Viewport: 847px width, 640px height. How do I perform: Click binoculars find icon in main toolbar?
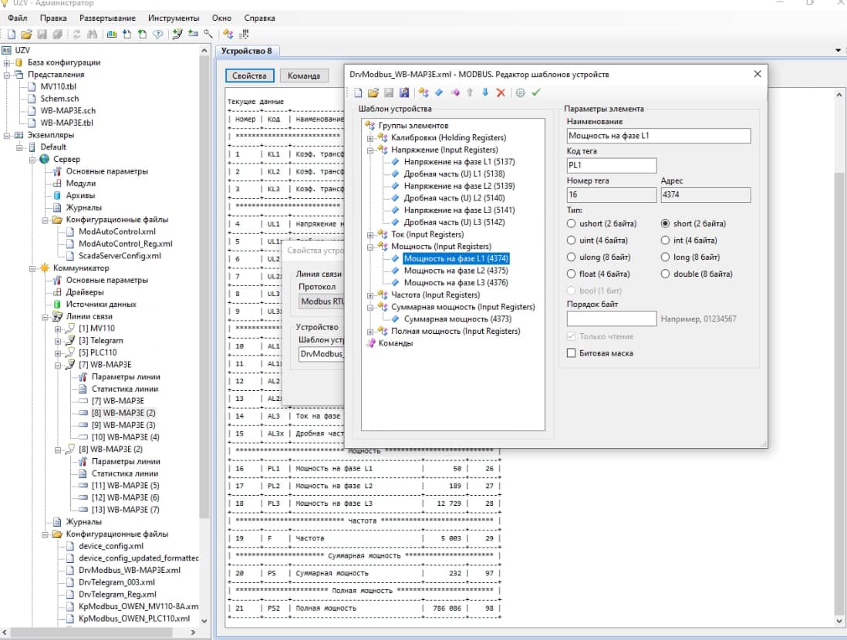[x=92, y=34]
